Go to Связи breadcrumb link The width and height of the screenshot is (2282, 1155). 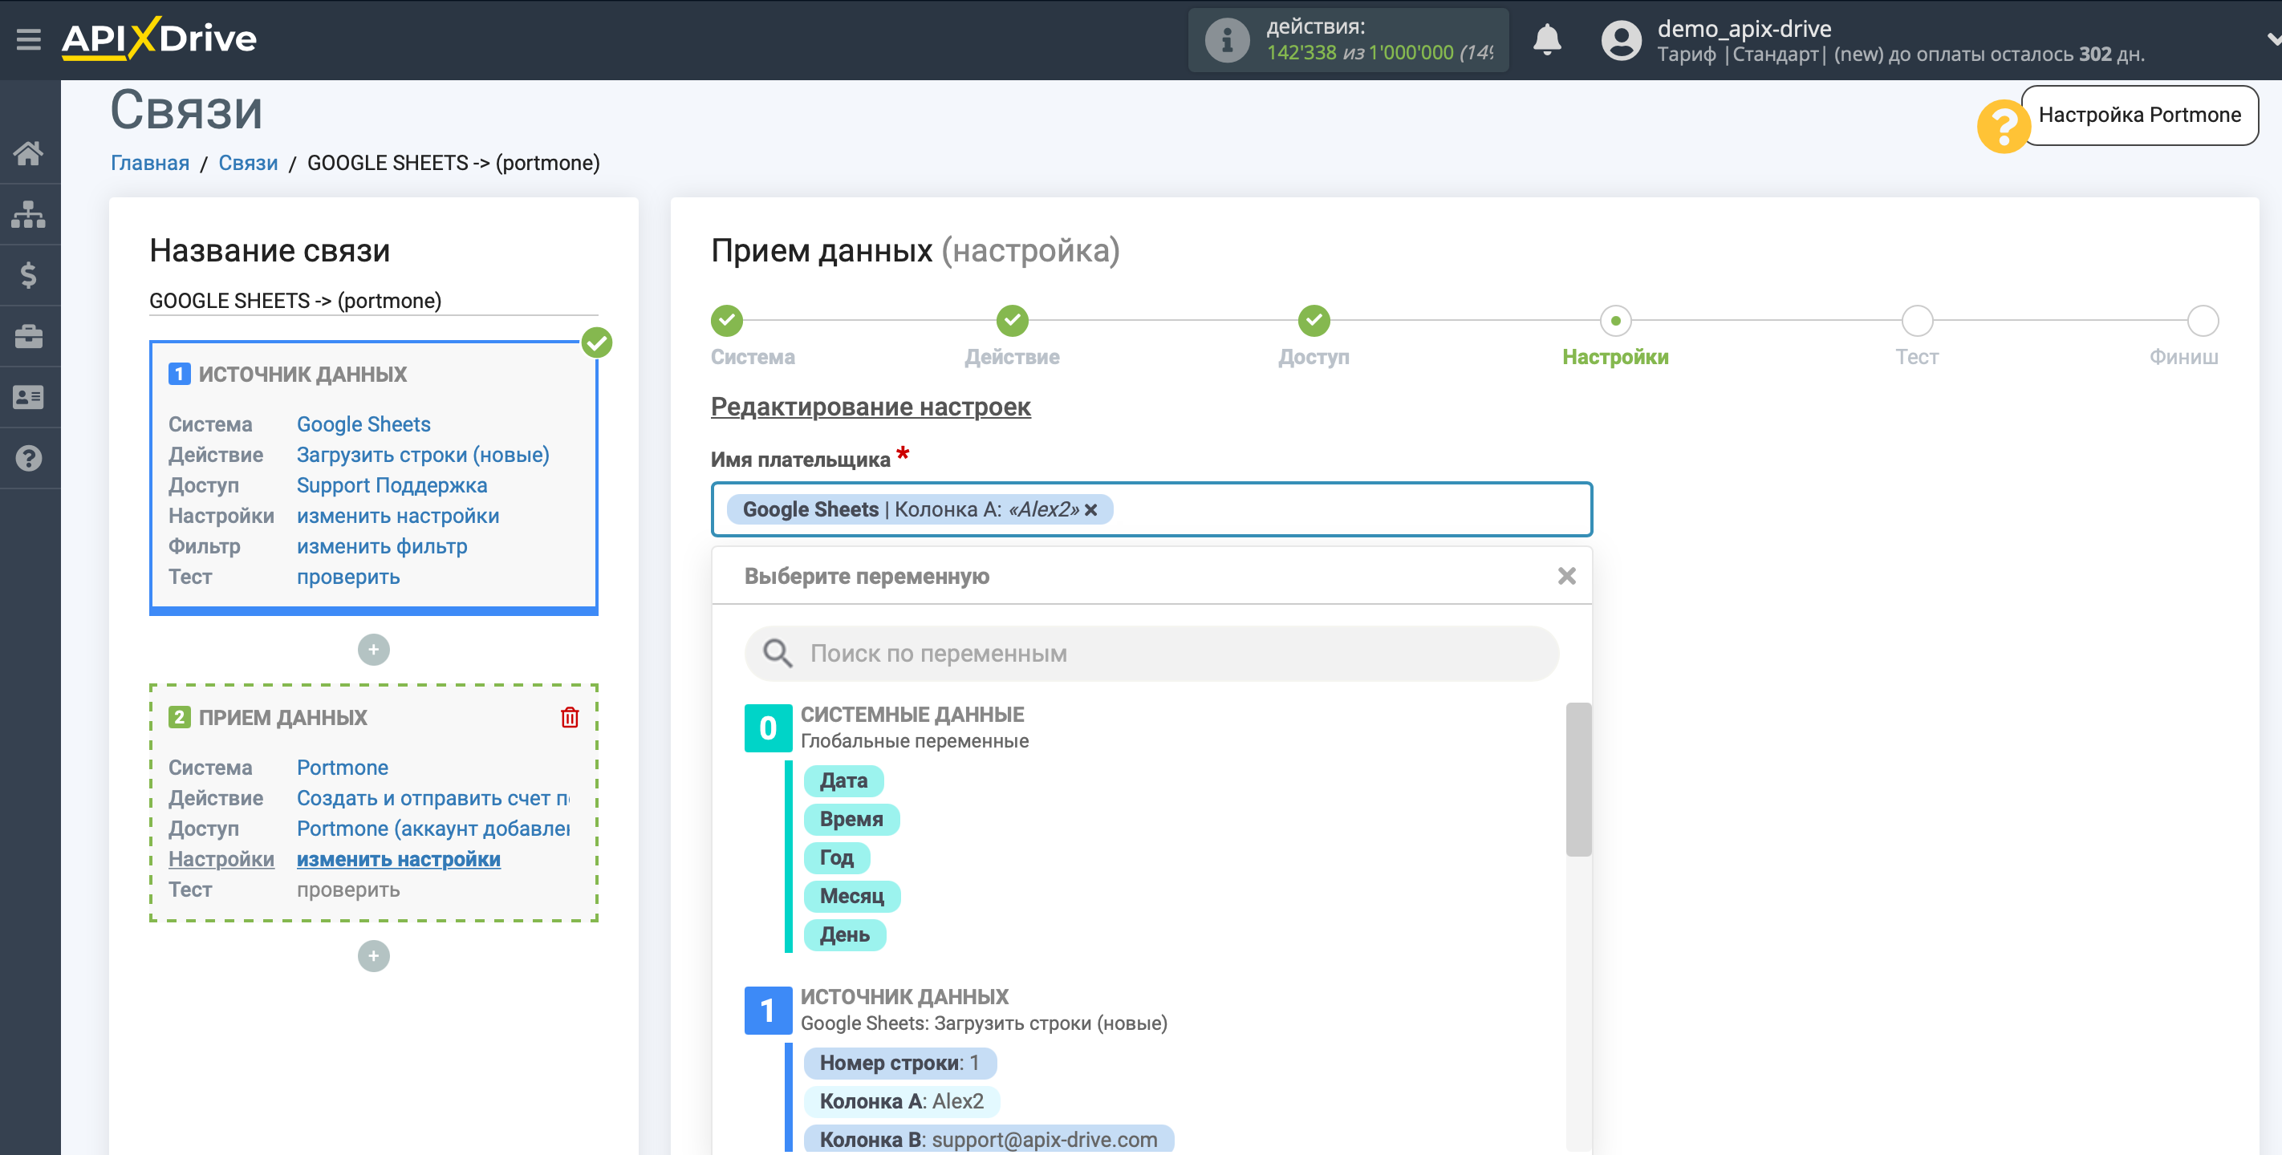tap(248, 163)
